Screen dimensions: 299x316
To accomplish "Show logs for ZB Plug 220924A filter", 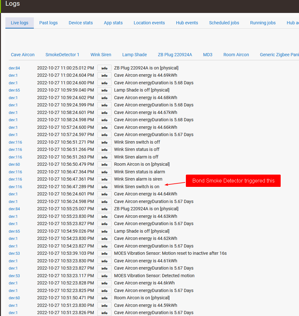I will pos(175,55).
